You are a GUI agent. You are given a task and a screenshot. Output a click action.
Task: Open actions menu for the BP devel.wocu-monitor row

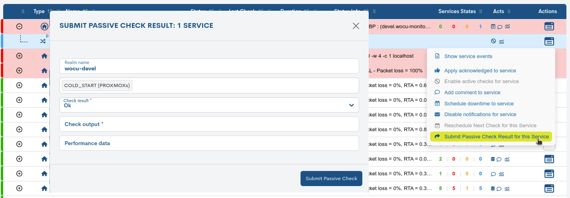(549, 27)
